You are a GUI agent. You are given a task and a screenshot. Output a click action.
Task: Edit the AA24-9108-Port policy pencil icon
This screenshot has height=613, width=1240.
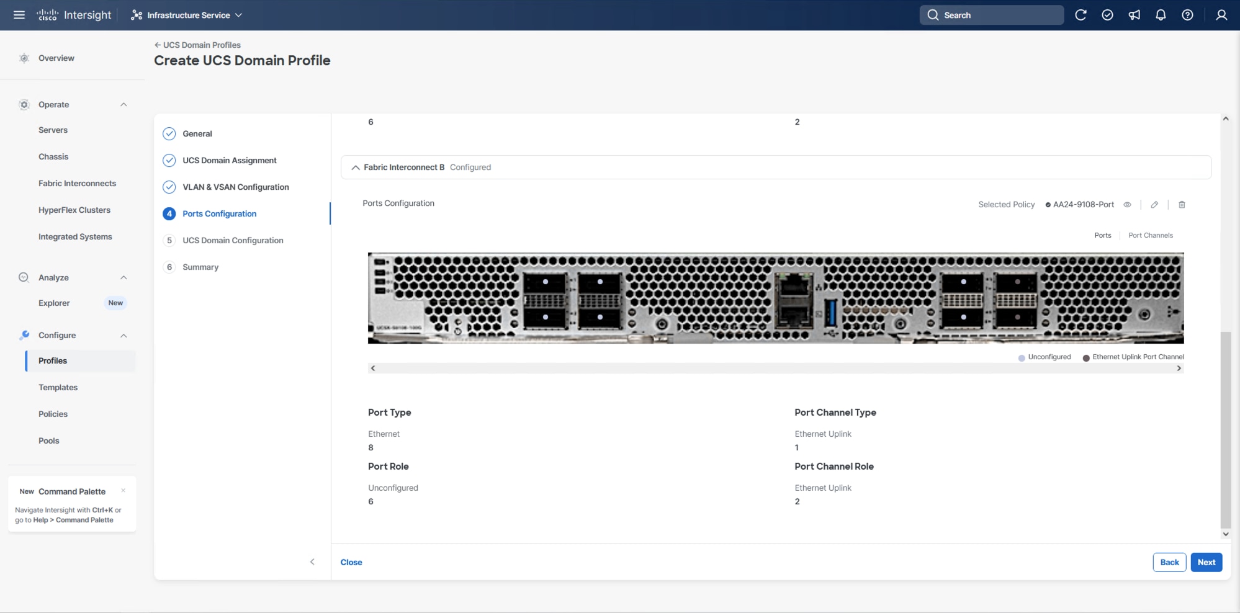click(x=1154, y=205)
